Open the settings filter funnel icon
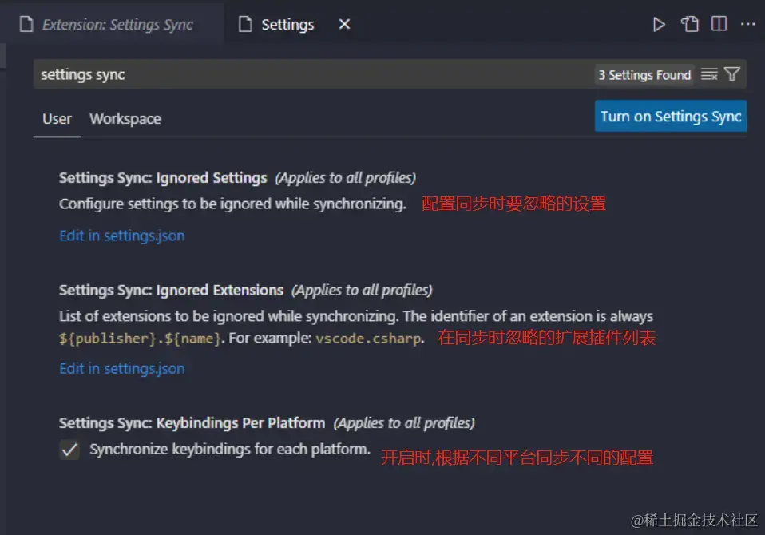The height and width of the screenshot is (535, 765). pos(732,74)
